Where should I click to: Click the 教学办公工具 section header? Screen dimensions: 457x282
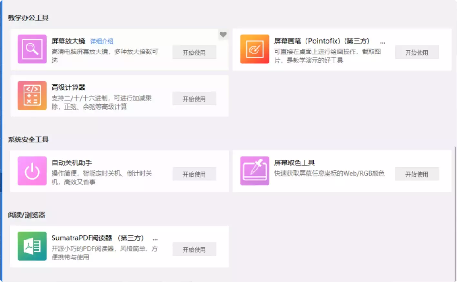(28, 18)
